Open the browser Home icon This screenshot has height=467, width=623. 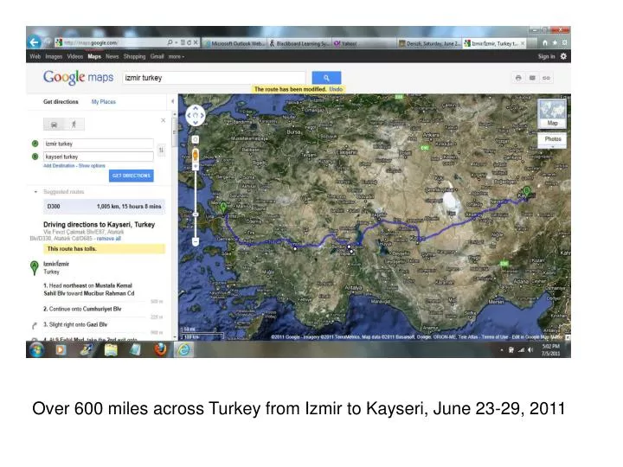[x=545, y=43]
